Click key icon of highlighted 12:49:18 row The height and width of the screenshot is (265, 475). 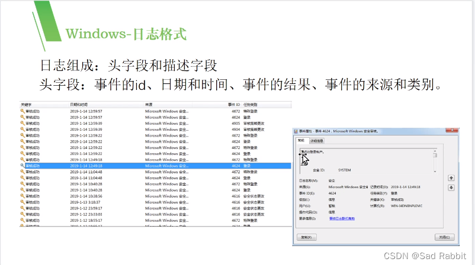click(x=23, y=166)
